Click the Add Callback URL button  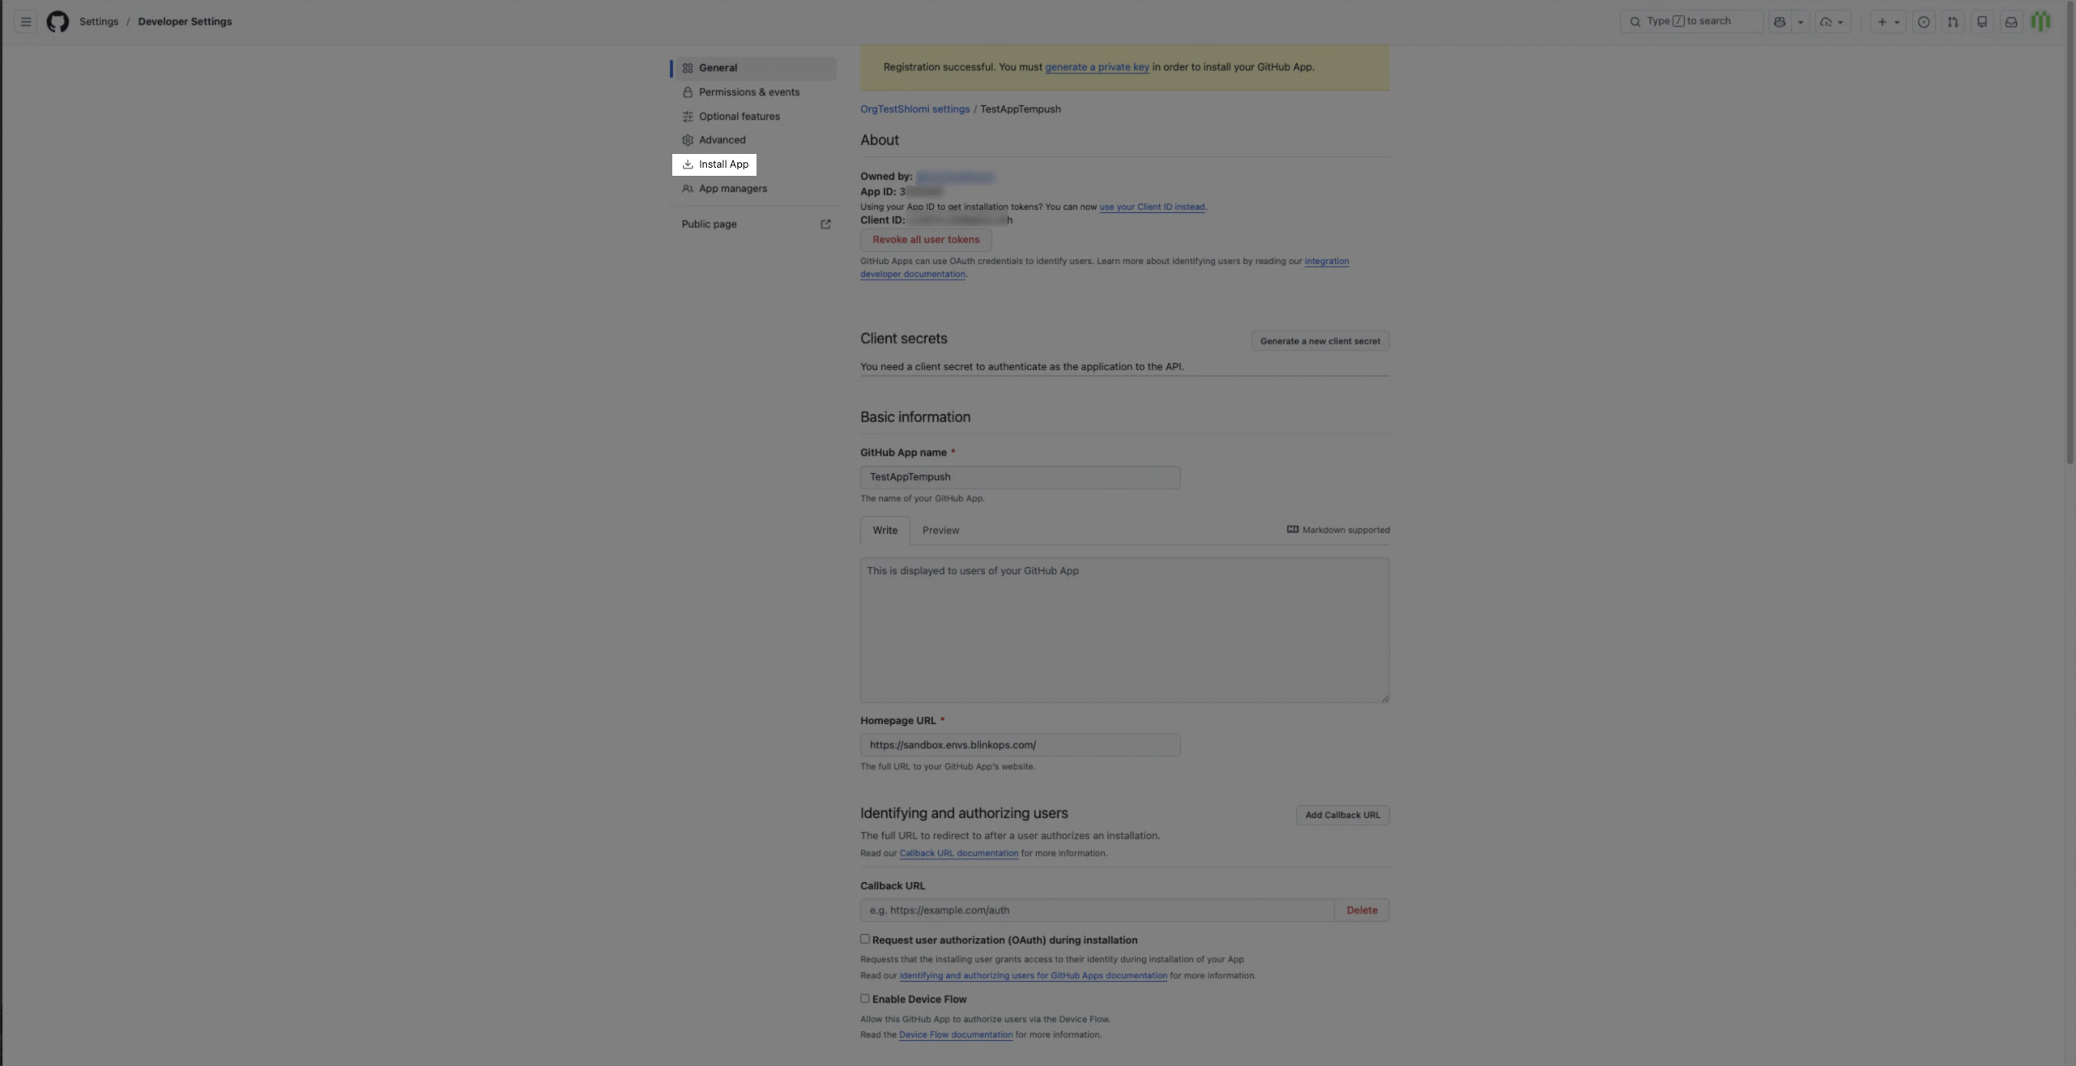click(1342, 816)
